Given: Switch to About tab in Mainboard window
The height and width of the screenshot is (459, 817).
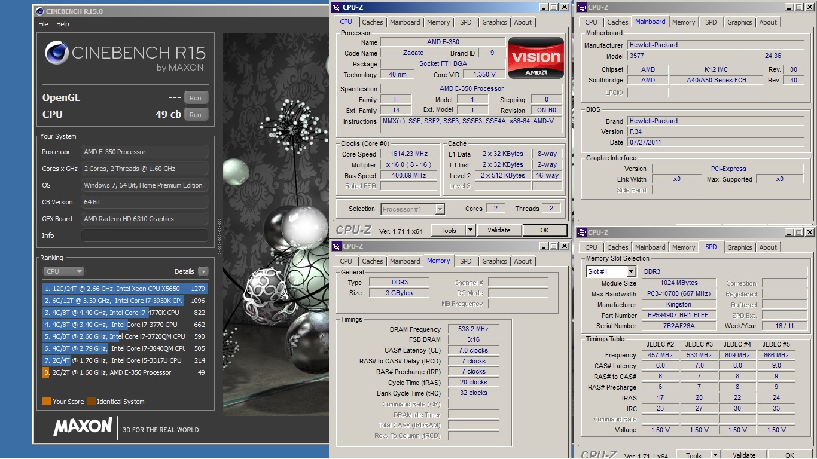Looking at the screenshot, I should tap(768, 22).
